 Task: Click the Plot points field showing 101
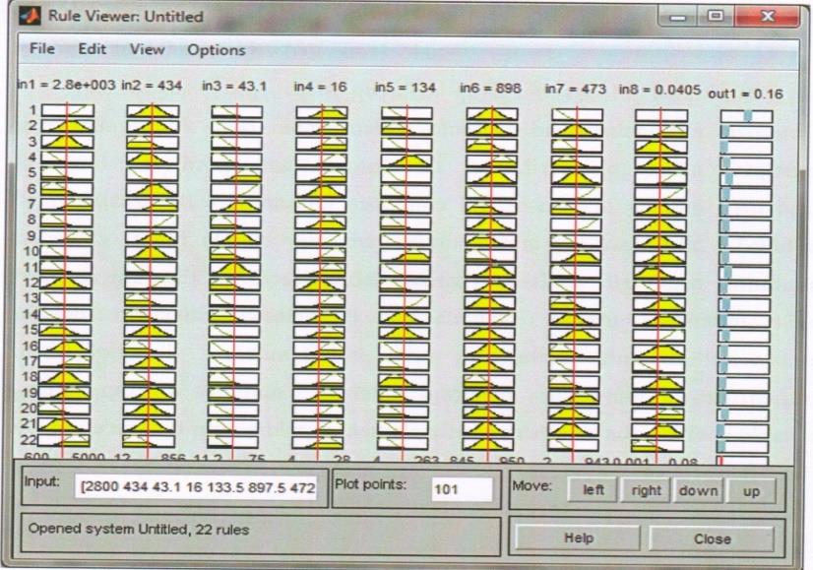(462, 489)
